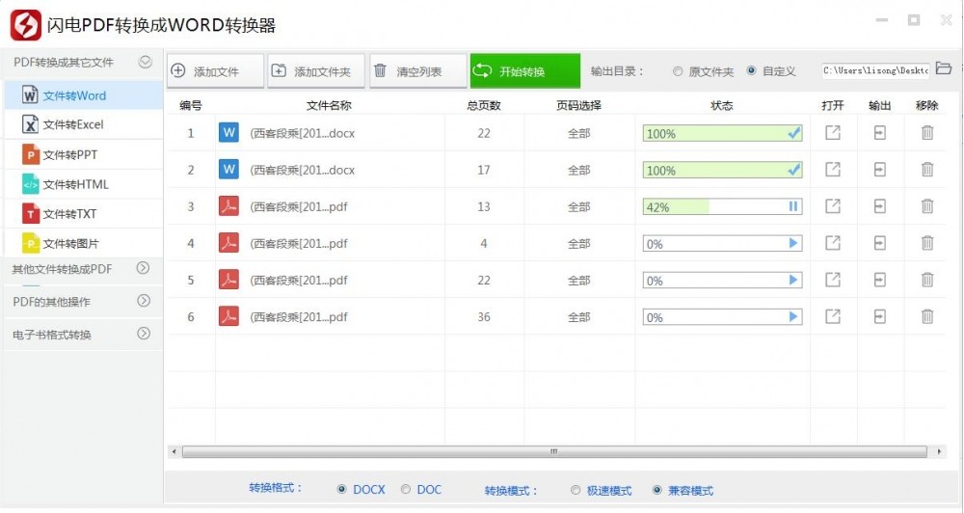Pause the 42% conversion in row 3
This screenshot has height=513, width=964.
(x=794, y=206)
